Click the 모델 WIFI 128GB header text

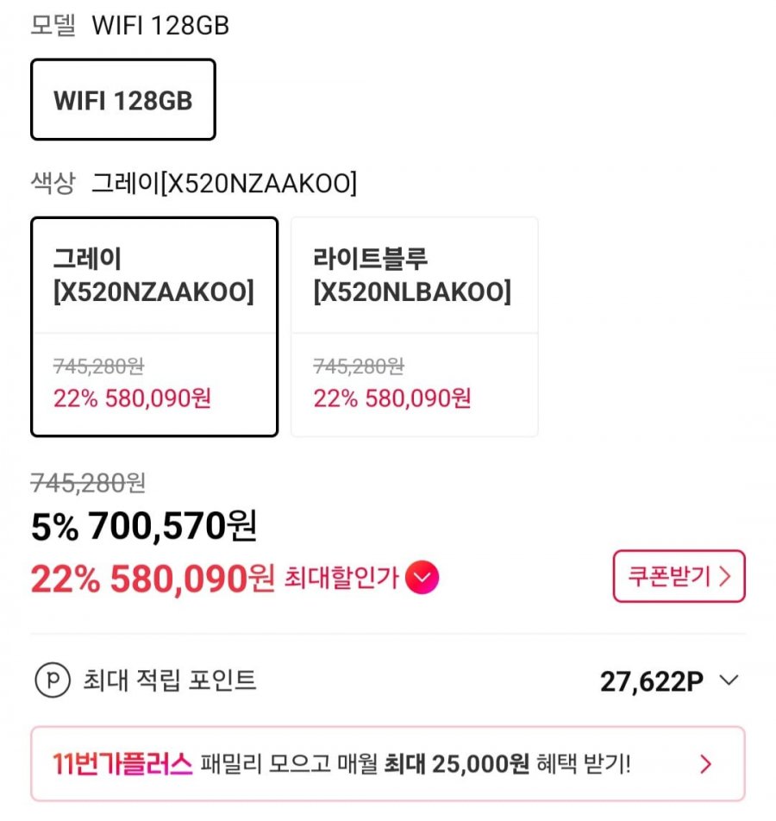point(129,26)
